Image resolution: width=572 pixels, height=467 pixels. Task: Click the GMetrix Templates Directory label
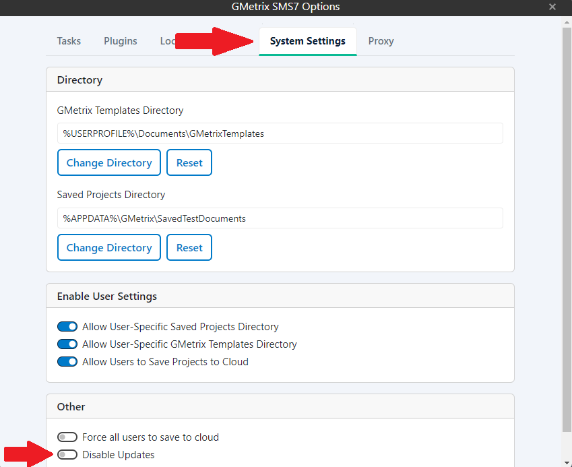pyautogui.click(x=120, y=111)
